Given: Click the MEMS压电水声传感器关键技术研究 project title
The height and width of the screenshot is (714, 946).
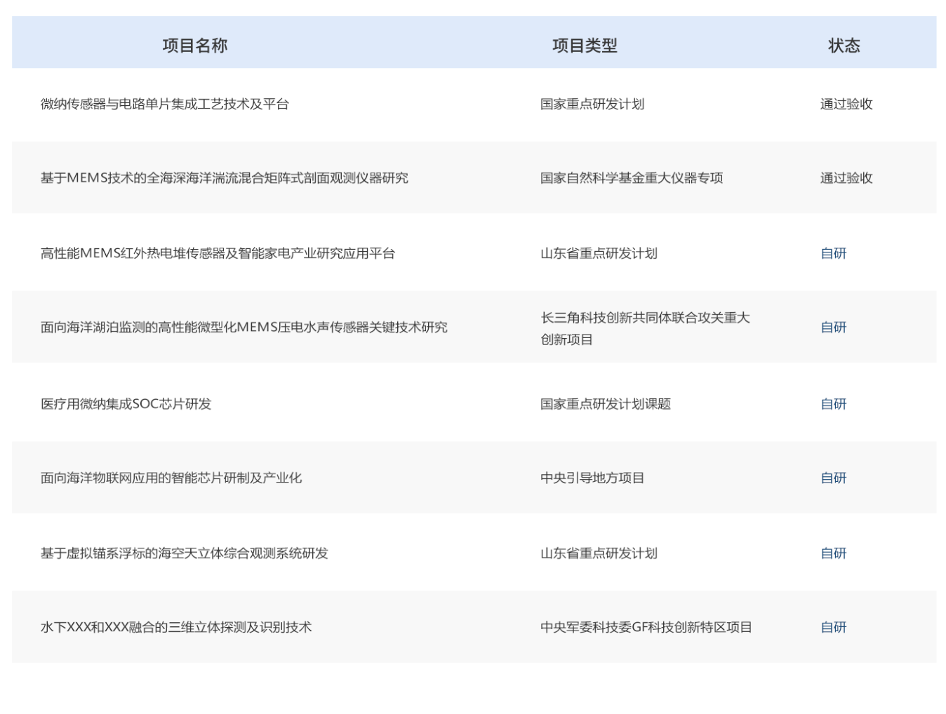Looking at the screenshot, I should tap(244, 328).
